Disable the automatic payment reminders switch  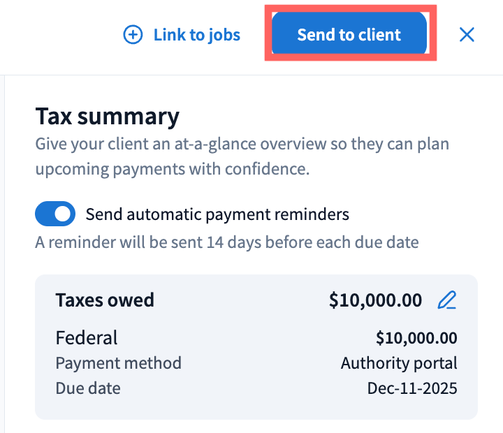[x=55, y=214]
